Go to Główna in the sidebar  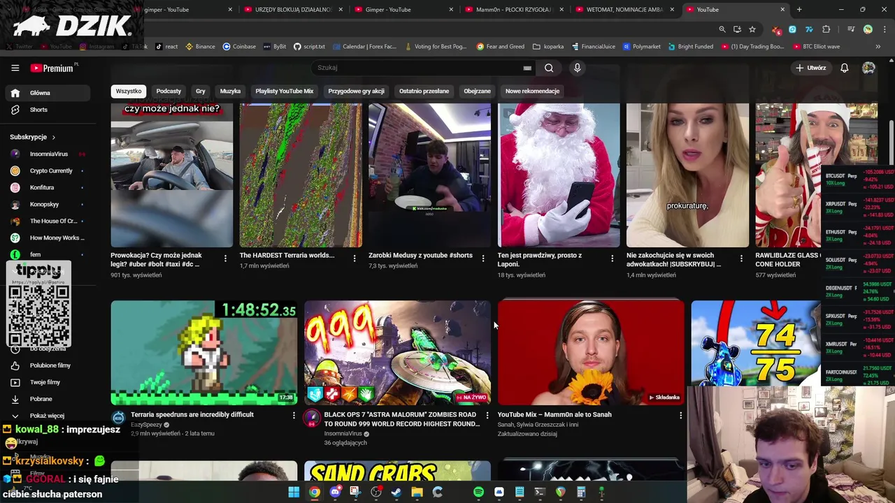(48, 93)
